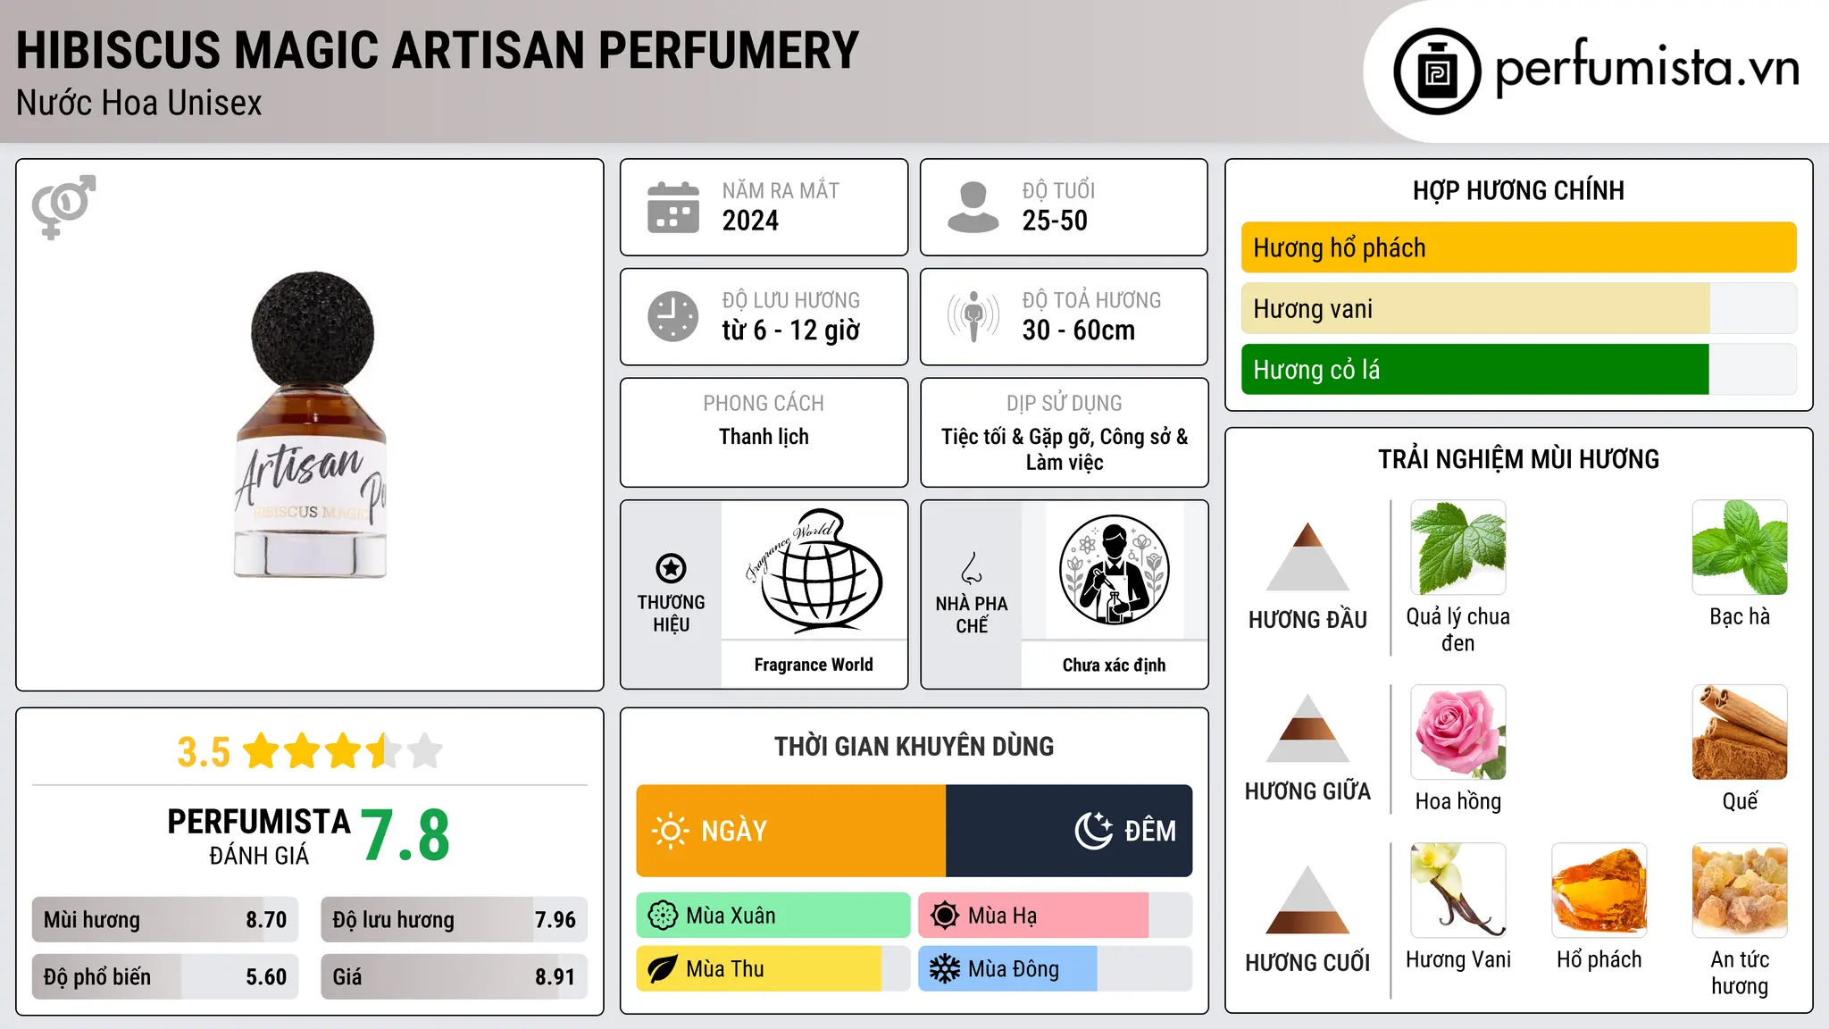1829x1029 pixels.
Task: Click the Mùa Đông season bar
Action: pos(1056,969)
